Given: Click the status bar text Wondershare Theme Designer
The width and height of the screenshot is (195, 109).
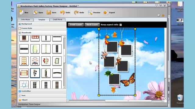Looking at the screenshot, I should click(29, 104).
